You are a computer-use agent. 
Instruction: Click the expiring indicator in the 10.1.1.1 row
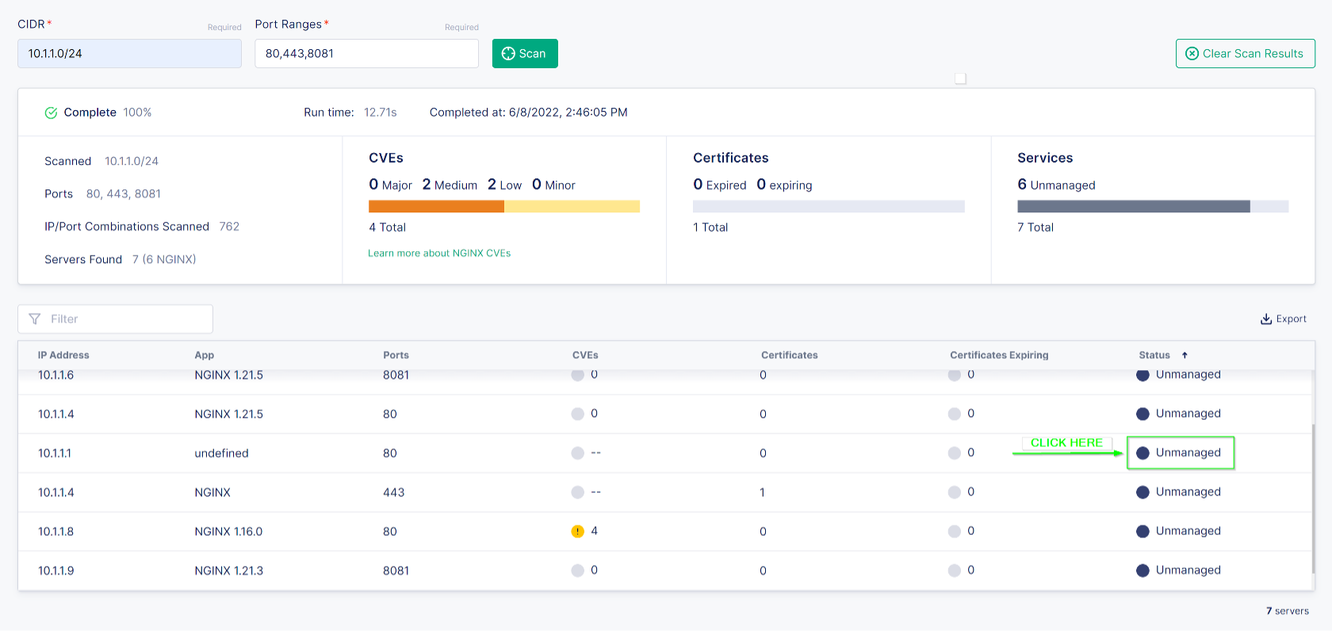point(955,453)
